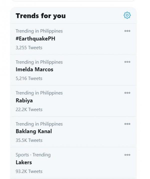
Task: Open the #EarthquakePH trending hashtag
Action: coord(35,39)
